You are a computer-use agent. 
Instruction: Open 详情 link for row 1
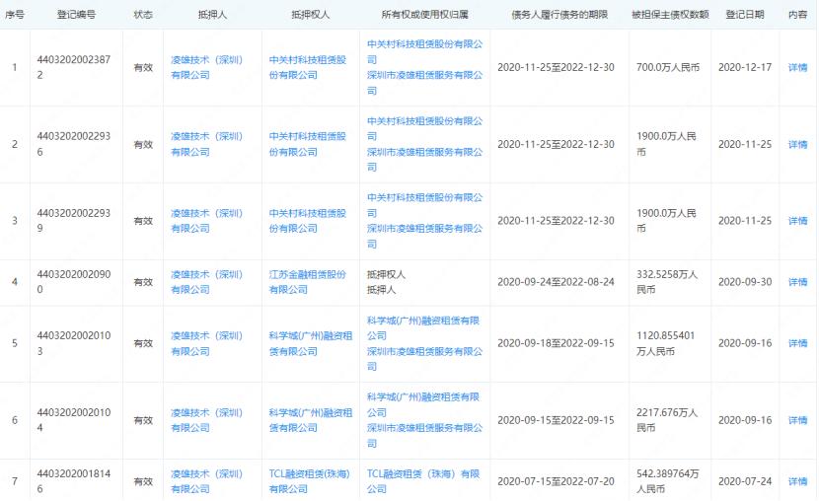click(797, 67)
